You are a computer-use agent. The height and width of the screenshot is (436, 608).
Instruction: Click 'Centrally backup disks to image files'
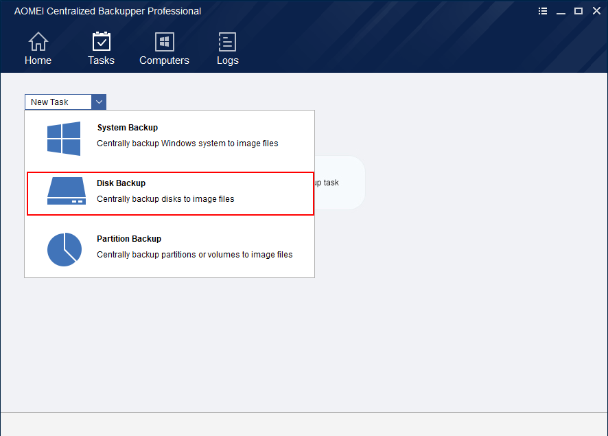[x=165, y=199]
